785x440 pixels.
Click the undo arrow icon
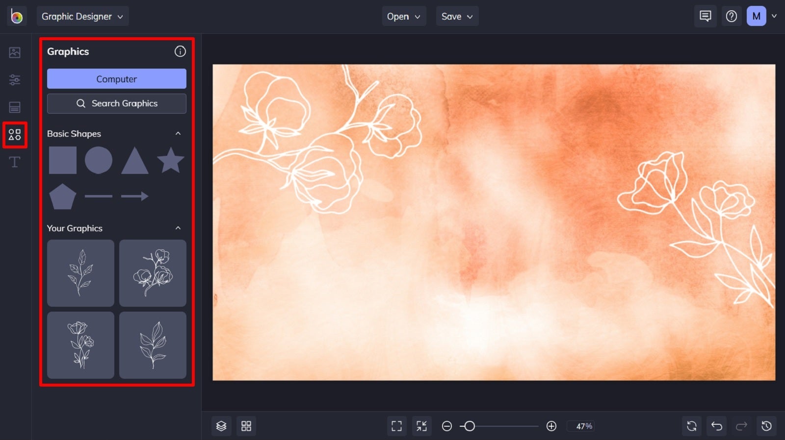tap(717, 426)
